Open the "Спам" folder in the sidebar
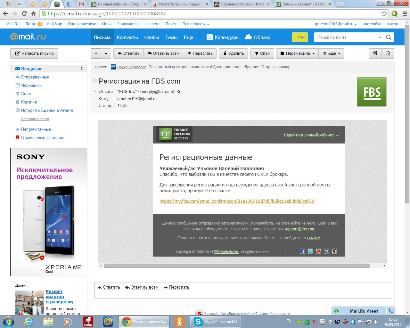 26,94
